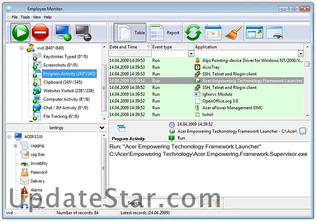Open the Help menu
The width and height of the screenshot is (316, 221).
tap(48, 17)
